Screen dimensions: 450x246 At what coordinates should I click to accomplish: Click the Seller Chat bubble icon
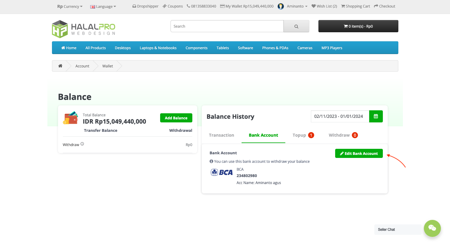click(x=432, y=228)
